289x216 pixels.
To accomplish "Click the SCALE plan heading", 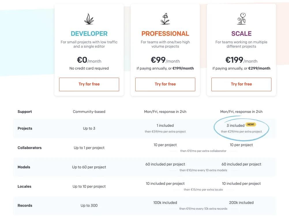I will (x=241, y=33).
